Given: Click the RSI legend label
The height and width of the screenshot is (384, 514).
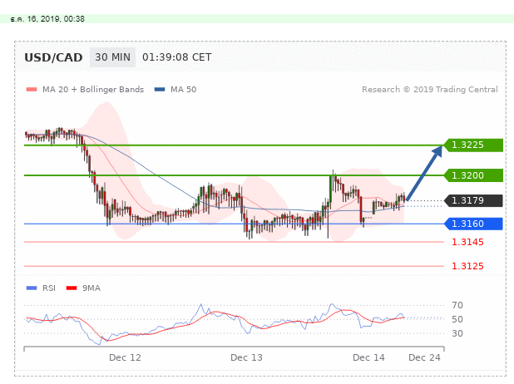Looking at the screenshot, I should tap(49, 288).
